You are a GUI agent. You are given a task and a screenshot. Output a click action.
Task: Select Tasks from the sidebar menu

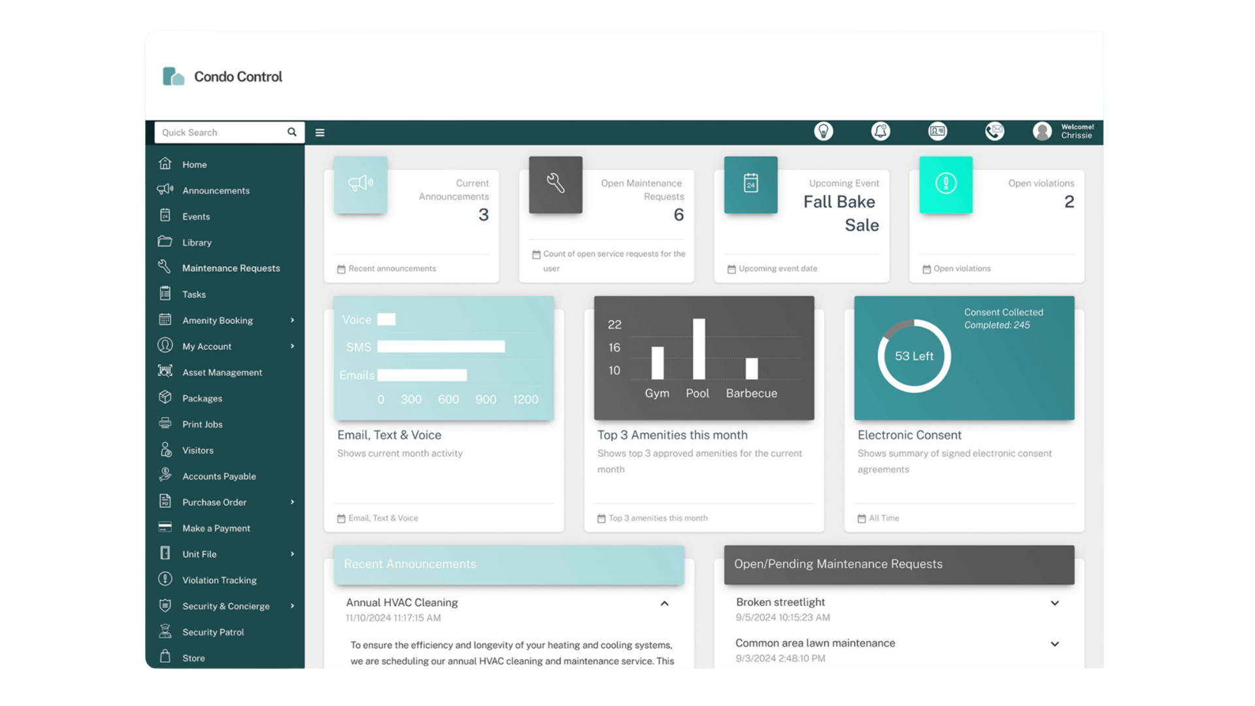pyautogui.click(x=193, y=294)
